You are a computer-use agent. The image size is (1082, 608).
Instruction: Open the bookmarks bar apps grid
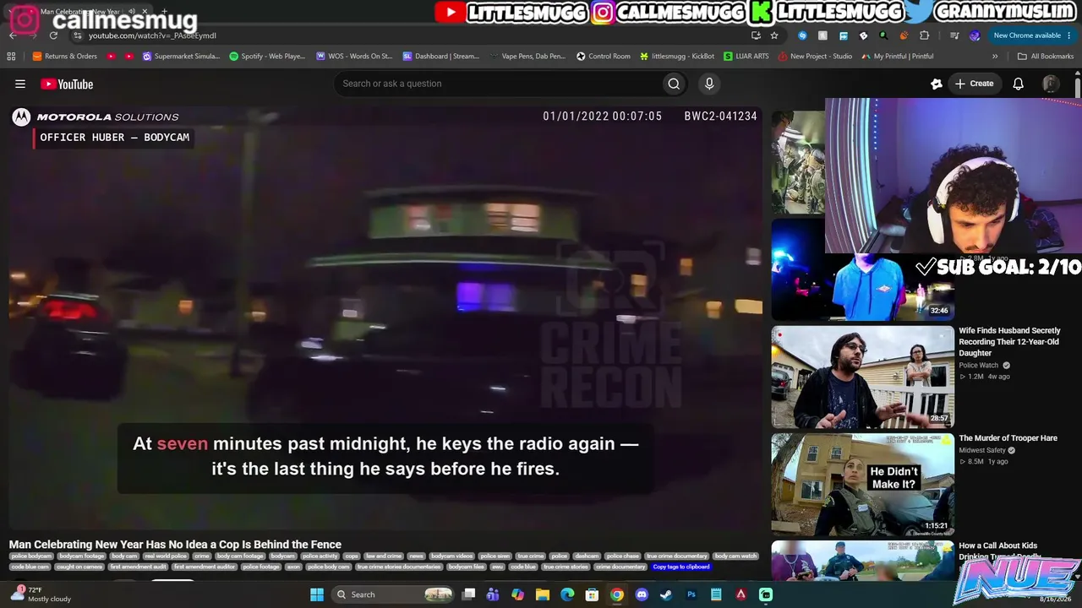[x=11, y=57]
